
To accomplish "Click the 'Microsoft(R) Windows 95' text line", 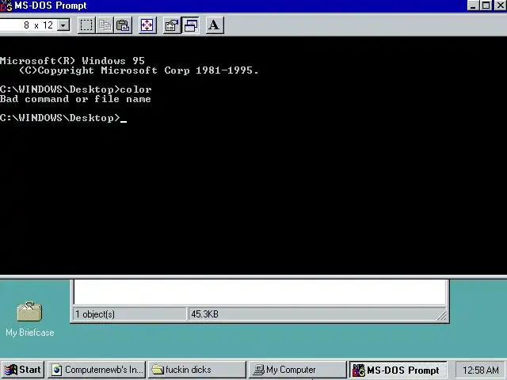I will point(72,61).
